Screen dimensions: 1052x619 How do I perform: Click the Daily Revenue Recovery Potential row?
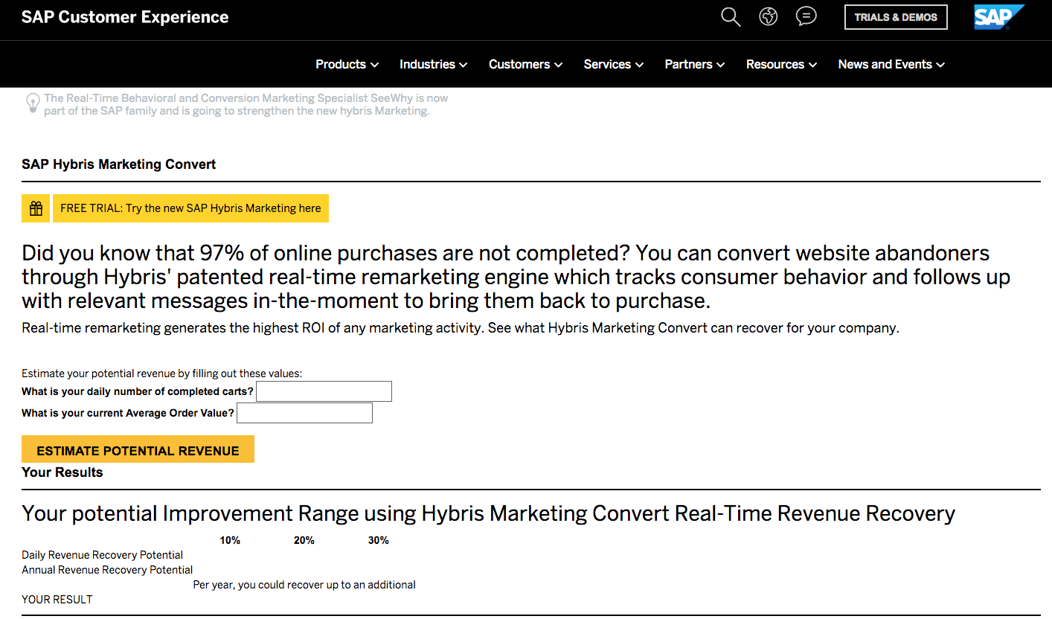[103, 555]
